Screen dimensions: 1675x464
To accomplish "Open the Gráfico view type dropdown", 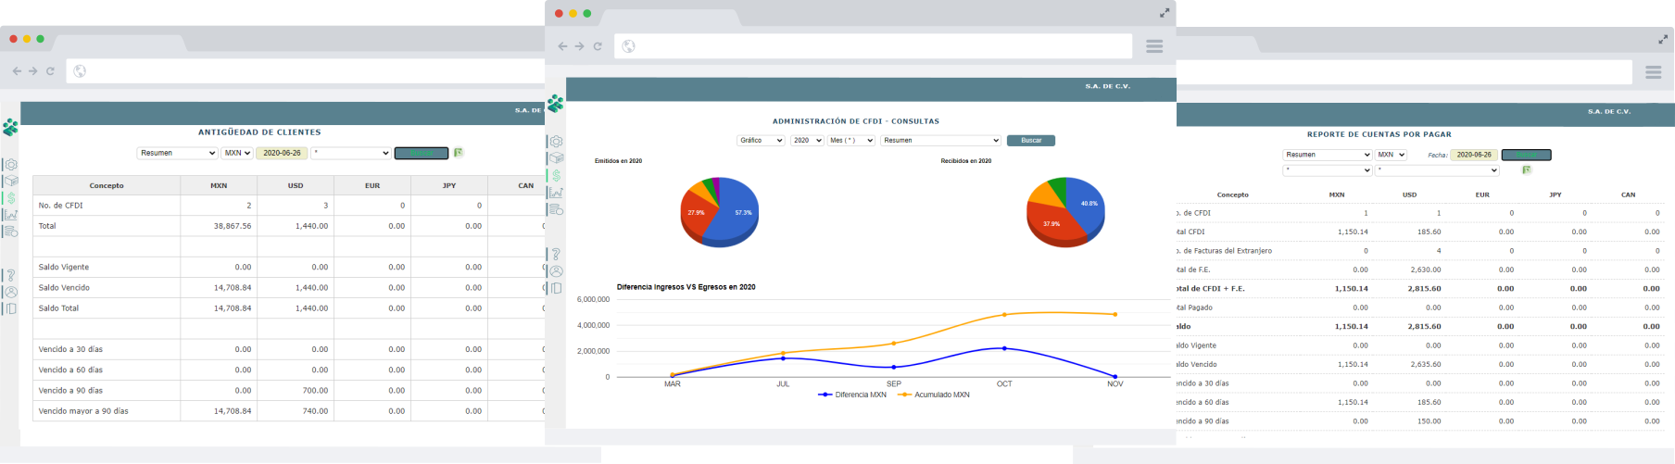I will 761,141.
